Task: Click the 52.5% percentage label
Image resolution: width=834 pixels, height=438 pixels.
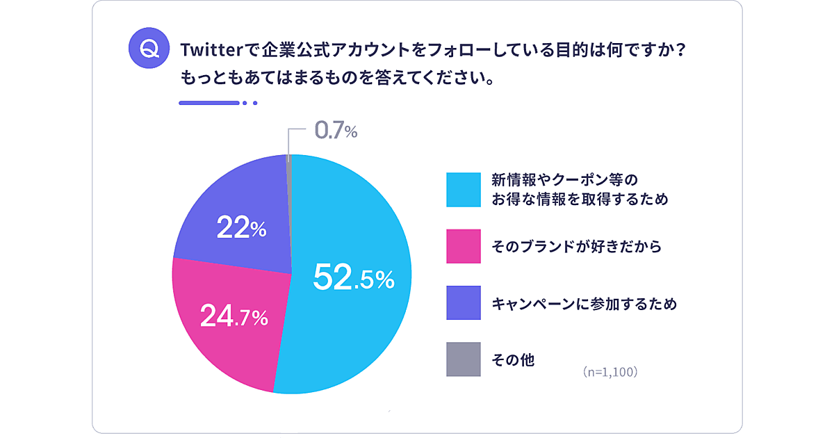Action: point(354,277)
